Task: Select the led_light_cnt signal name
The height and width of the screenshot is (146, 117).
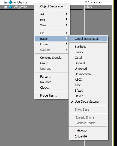Action: (22, 2)
